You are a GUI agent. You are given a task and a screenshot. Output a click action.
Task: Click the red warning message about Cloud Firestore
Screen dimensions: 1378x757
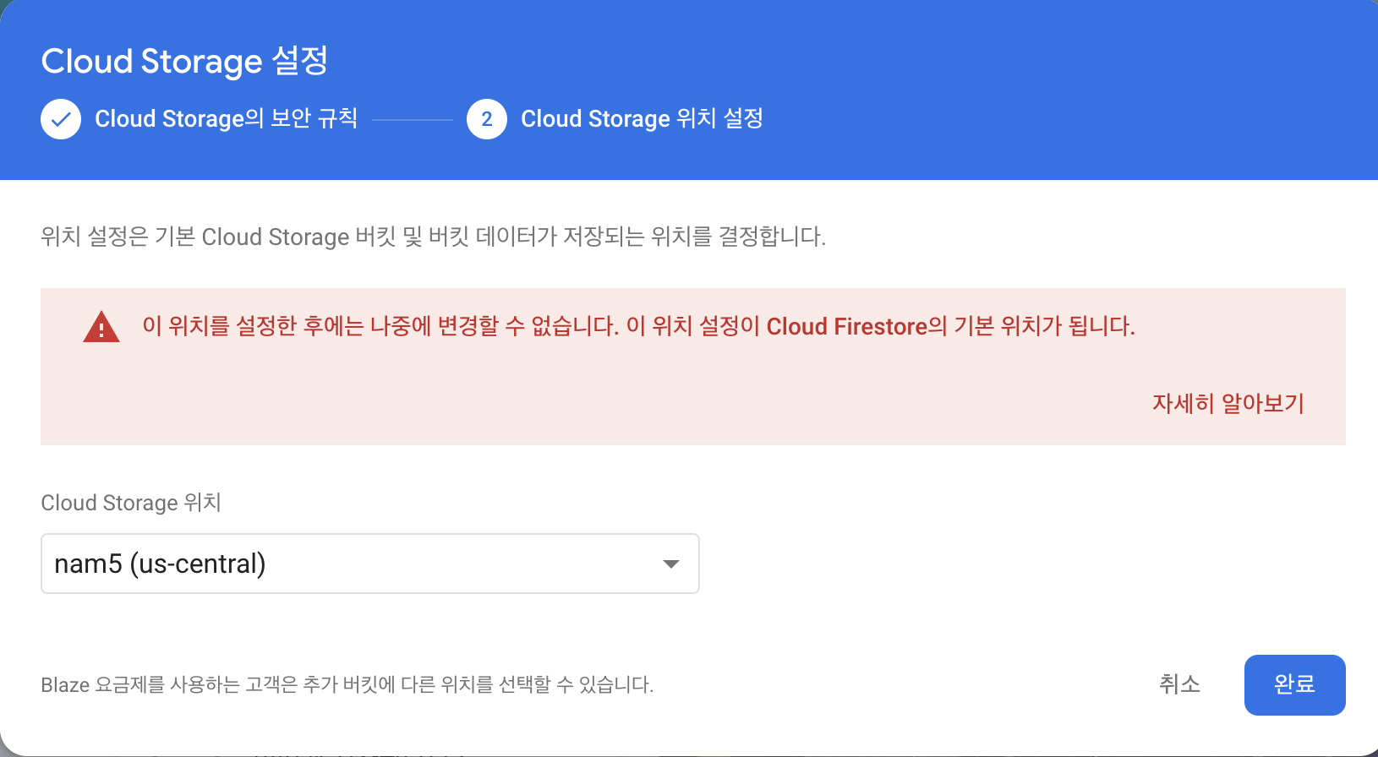(x=638, y=326)
